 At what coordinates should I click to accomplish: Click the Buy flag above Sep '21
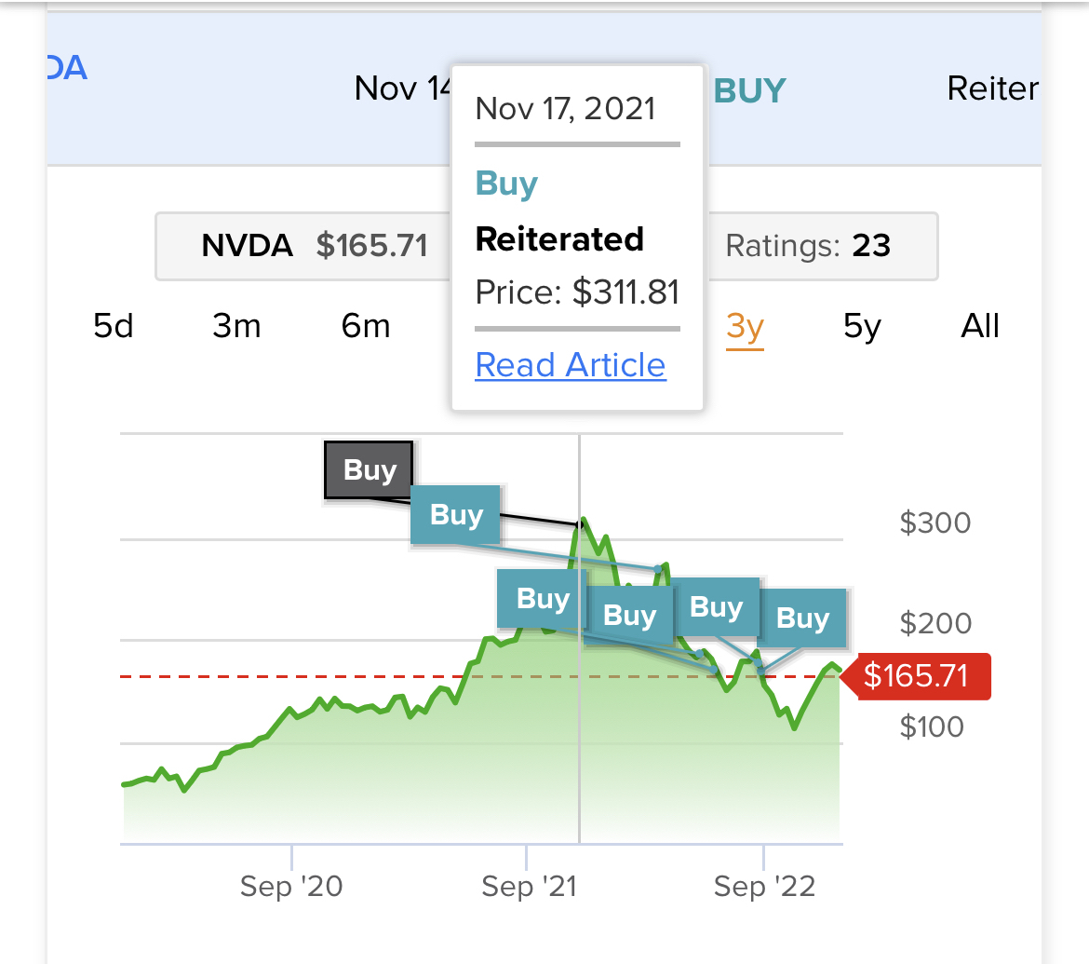coord(538,599)
